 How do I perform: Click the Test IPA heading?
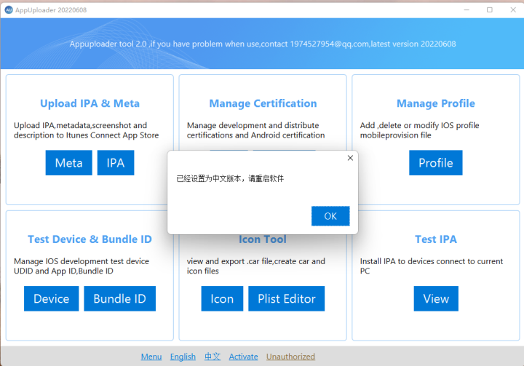(x=436, y=239)
